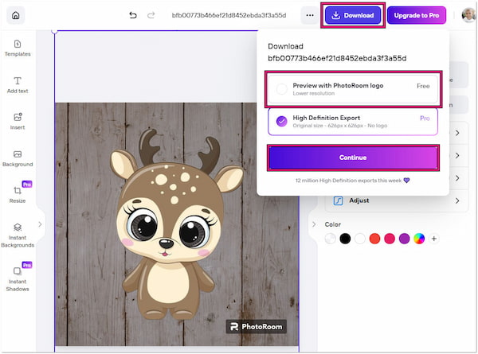
Task: Redo the last edit
Action: click(152, 15)
